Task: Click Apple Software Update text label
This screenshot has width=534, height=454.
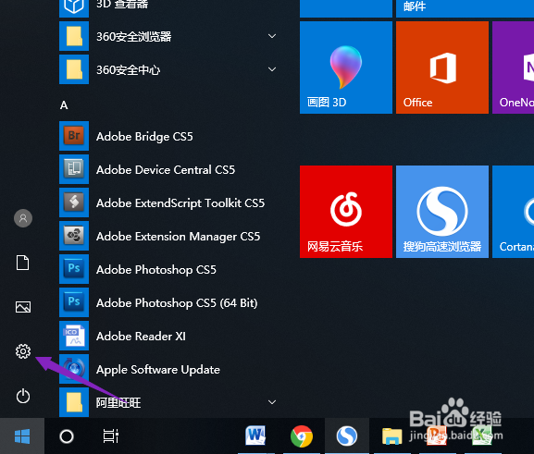Action: (158, 370)
